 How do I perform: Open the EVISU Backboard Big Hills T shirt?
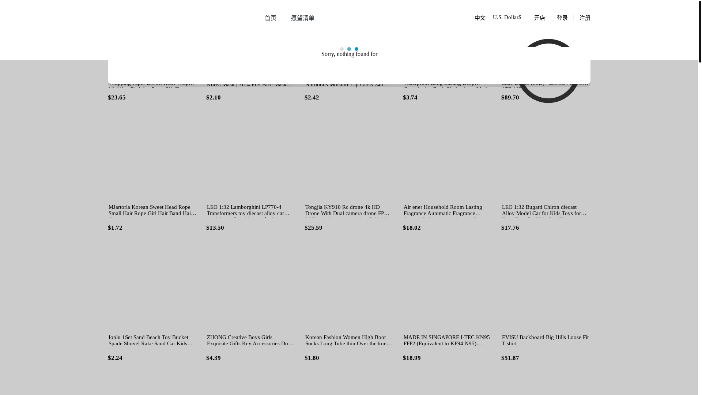point(546,341)
